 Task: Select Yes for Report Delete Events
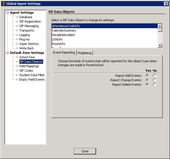147,85
